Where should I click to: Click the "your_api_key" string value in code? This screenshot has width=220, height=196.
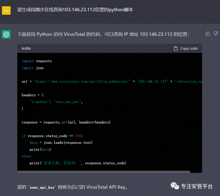tap(67, 102)
